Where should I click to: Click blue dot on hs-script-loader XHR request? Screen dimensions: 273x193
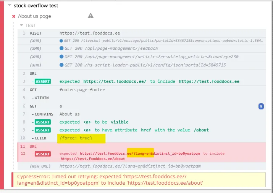coord(61,65)
